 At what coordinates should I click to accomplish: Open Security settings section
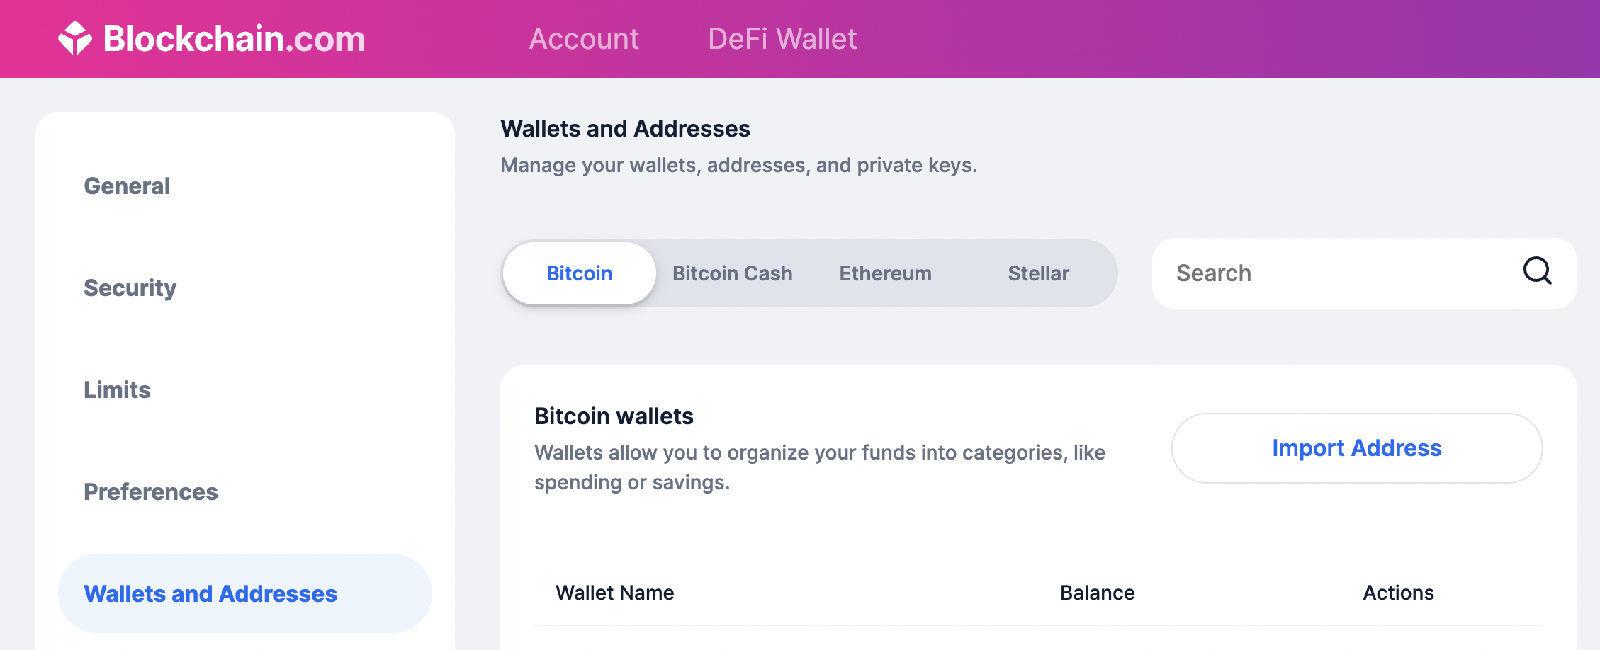[130, 288]
